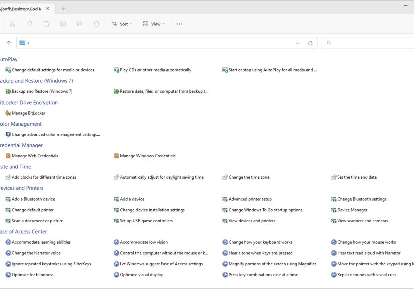Image resolution: width=414 pixels, height=289 pixels.
Task: Open the Sort dropdown menu
Action: (x=122, y=24)
